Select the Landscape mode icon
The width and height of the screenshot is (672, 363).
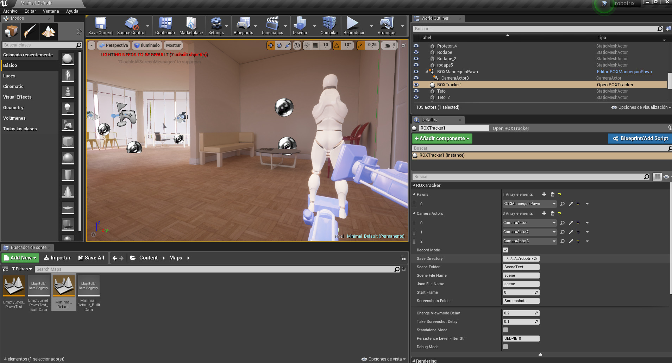coord(49,32)
